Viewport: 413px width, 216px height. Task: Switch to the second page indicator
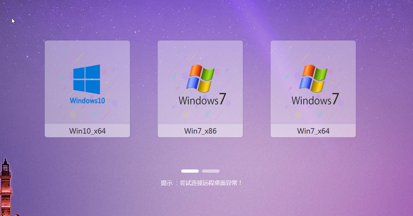[x=211, y=171]
